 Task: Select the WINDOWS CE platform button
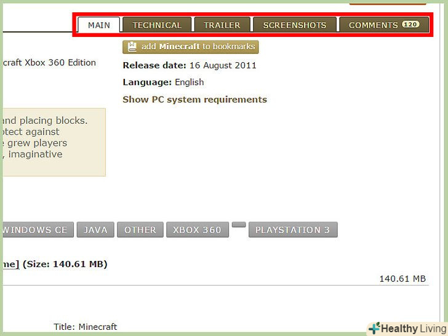pos(38,230)
